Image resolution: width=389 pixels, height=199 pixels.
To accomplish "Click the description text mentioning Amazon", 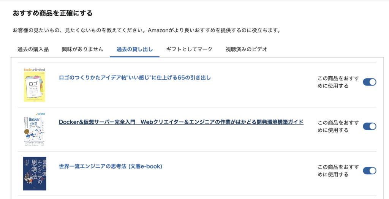I will pyautogui.click(x=147, y=30).
